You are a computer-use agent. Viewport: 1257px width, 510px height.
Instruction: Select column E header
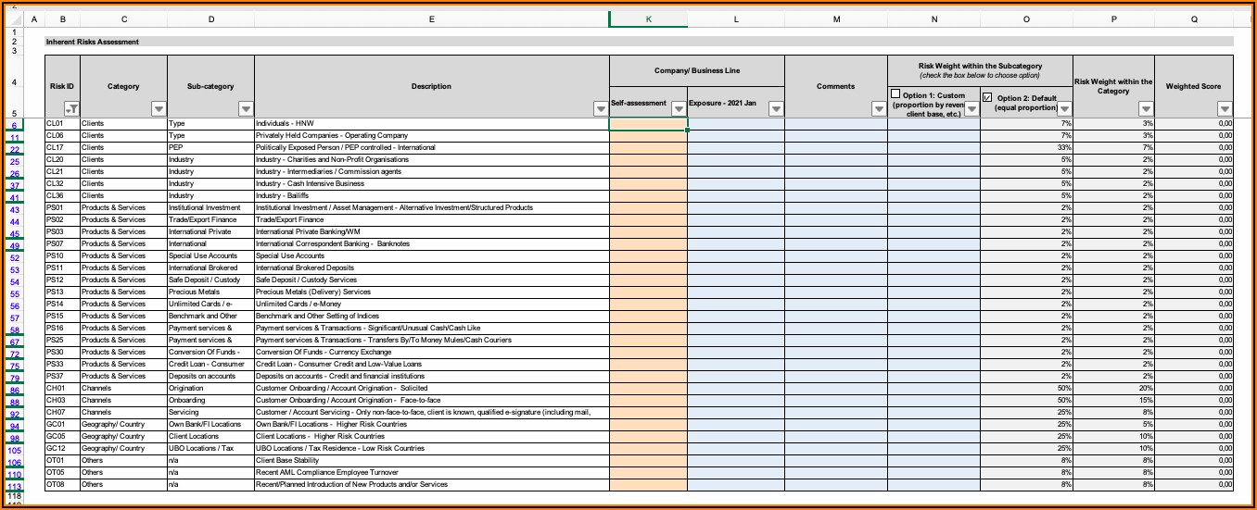click(x=431, y=19)
